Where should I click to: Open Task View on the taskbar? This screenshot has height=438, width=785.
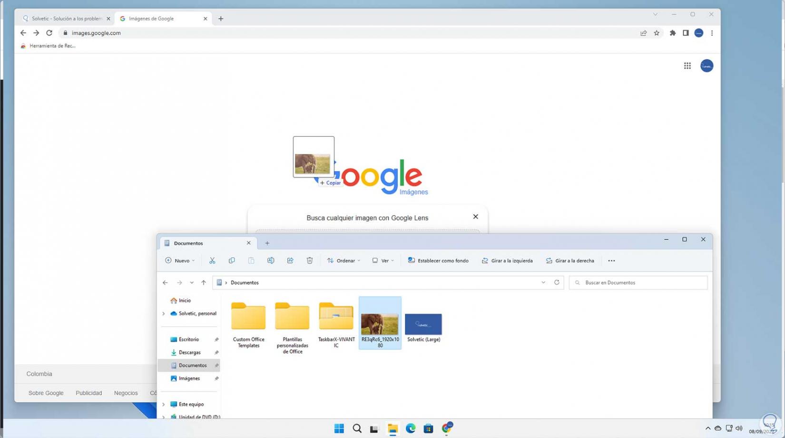(x=374, y=429)
